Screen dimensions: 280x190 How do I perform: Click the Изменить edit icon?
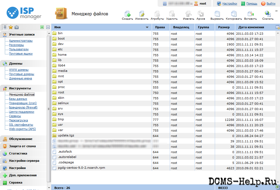point(142,14)
